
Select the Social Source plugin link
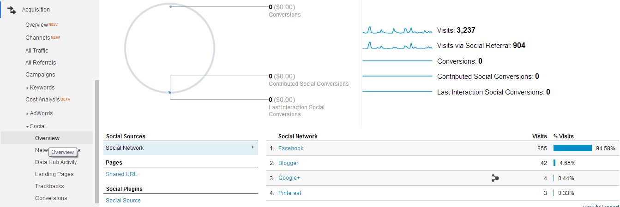pyautogui.click(x=123, y=201)
